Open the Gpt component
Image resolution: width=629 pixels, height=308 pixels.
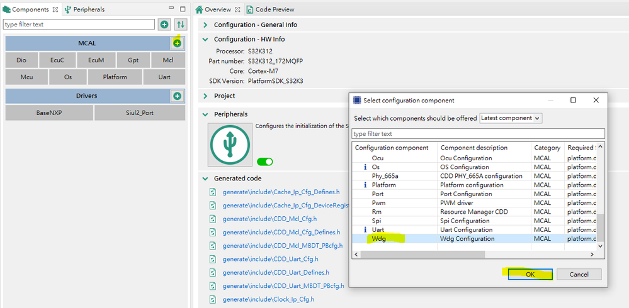tap(133, 60)
